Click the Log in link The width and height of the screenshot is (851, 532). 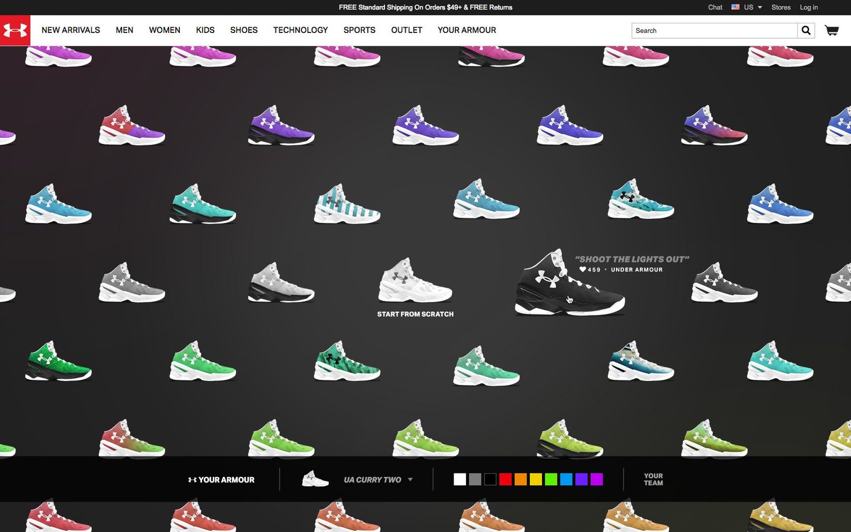click(809, 7)
